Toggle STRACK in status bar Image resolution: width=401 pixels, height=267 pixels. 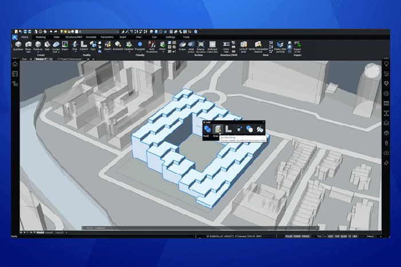(x=305, y=236)
